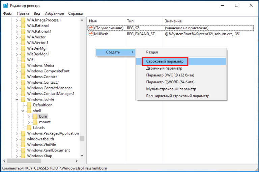Expand the mount key arrow
Screen dimensions: 259x172
pyautogui.click(x=29, y=122)
